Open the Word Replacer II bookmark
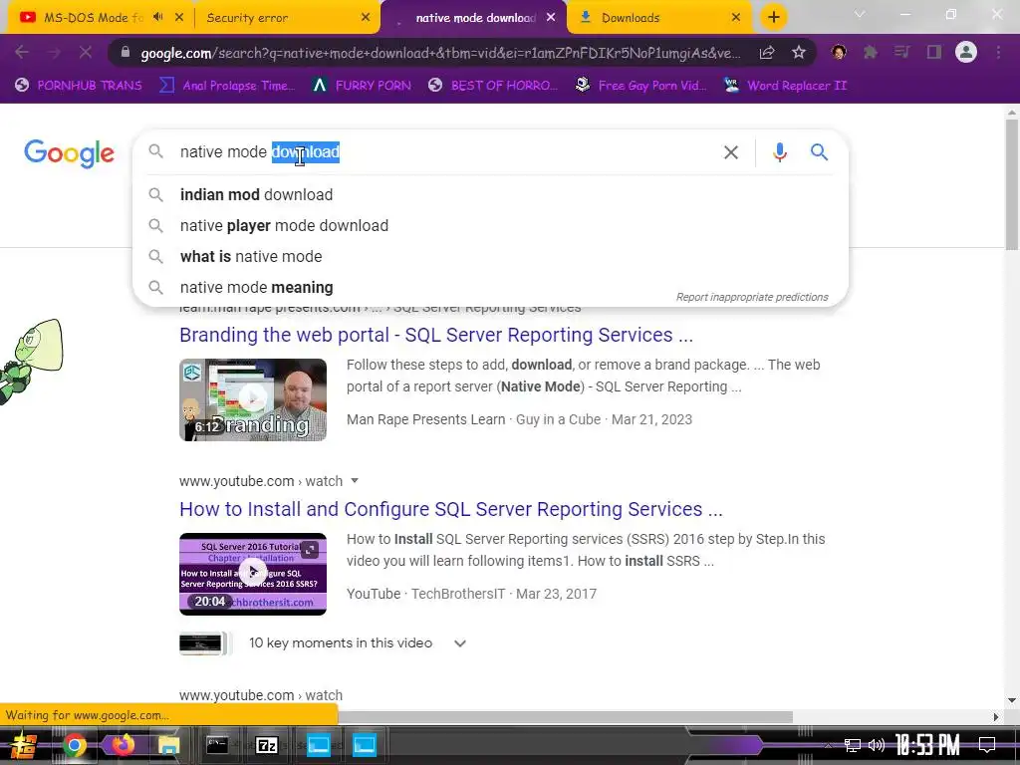This screenshot has width=1020, height=765. pyautogui.click(x=786, y=86)
